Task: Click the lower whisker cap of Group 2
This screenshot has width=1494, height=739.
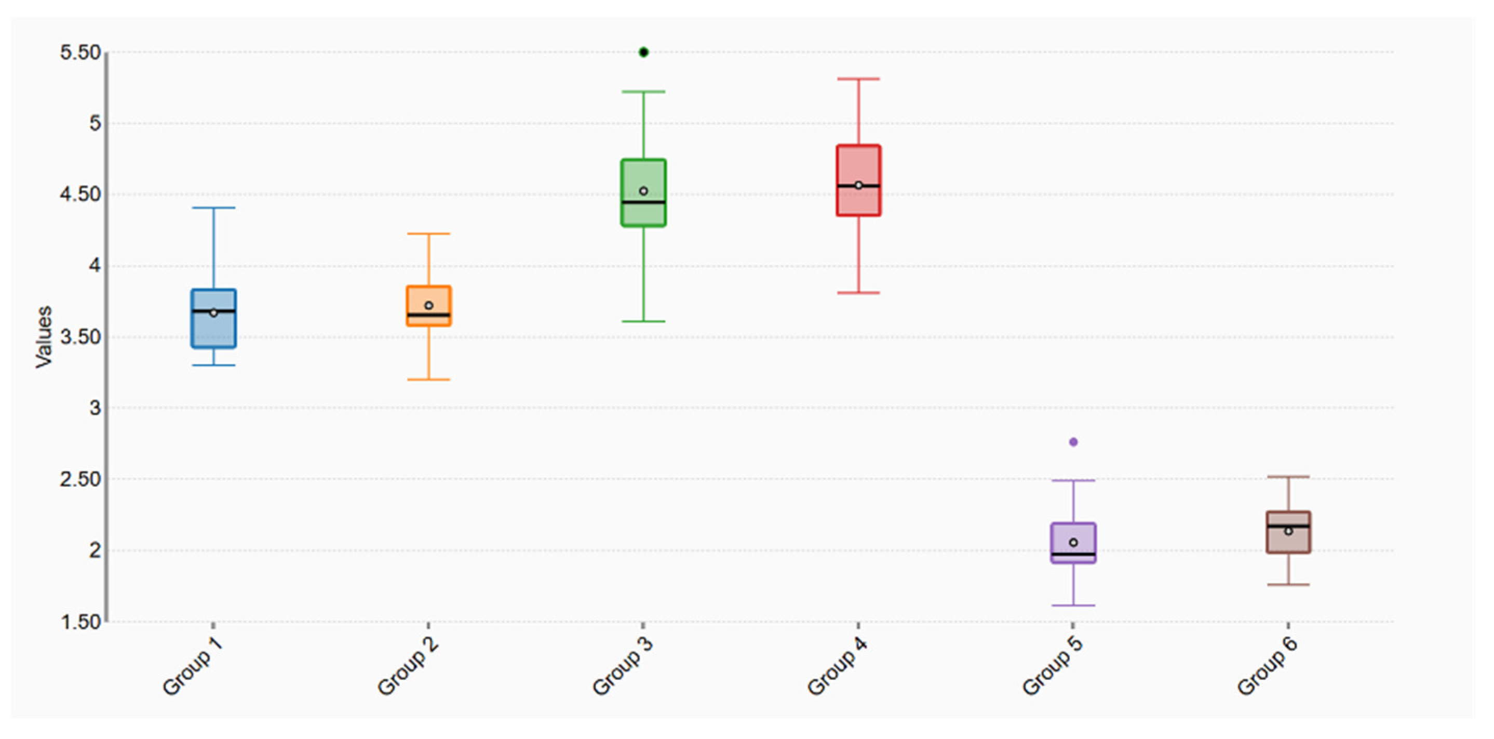Action: point(428,379)
